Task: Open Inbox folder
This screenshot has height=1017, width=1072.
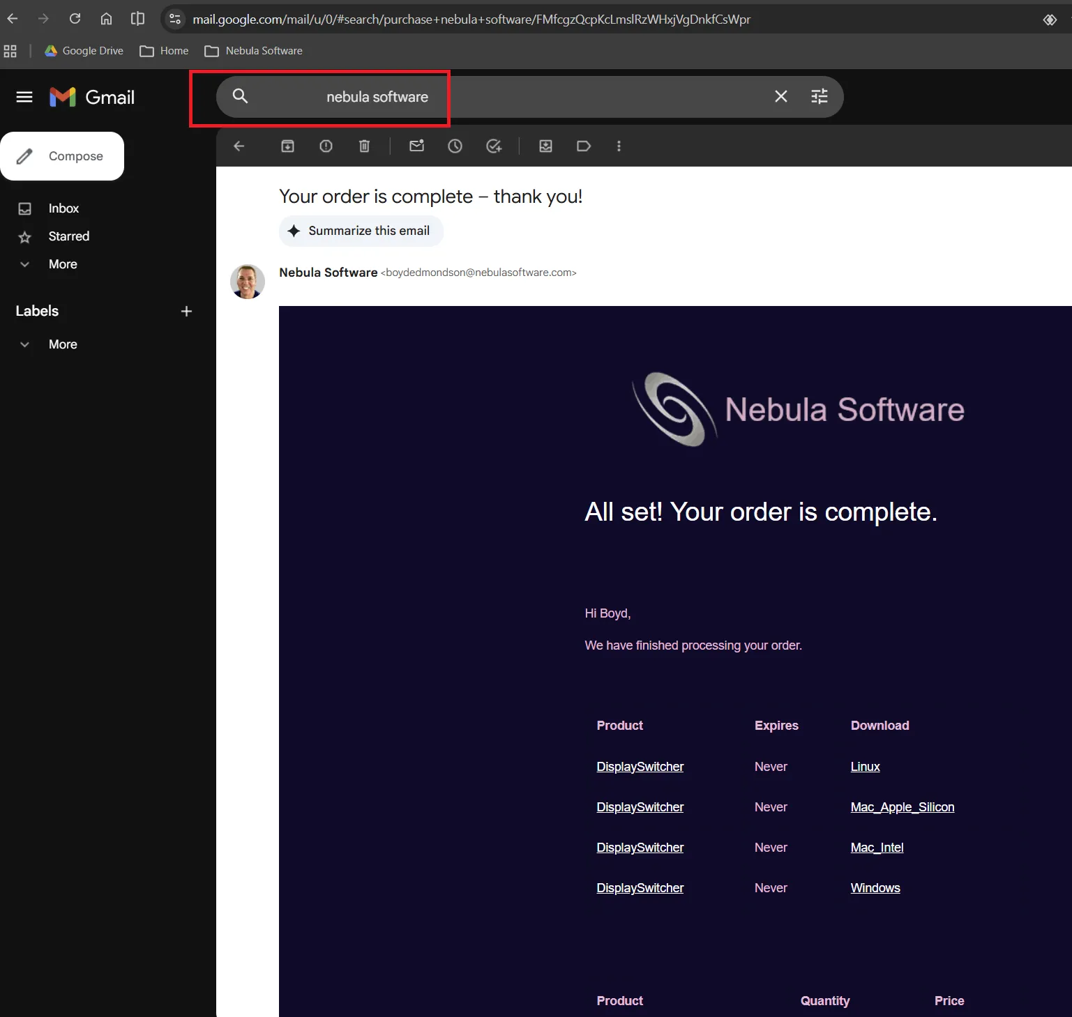Action: [63, 208]
